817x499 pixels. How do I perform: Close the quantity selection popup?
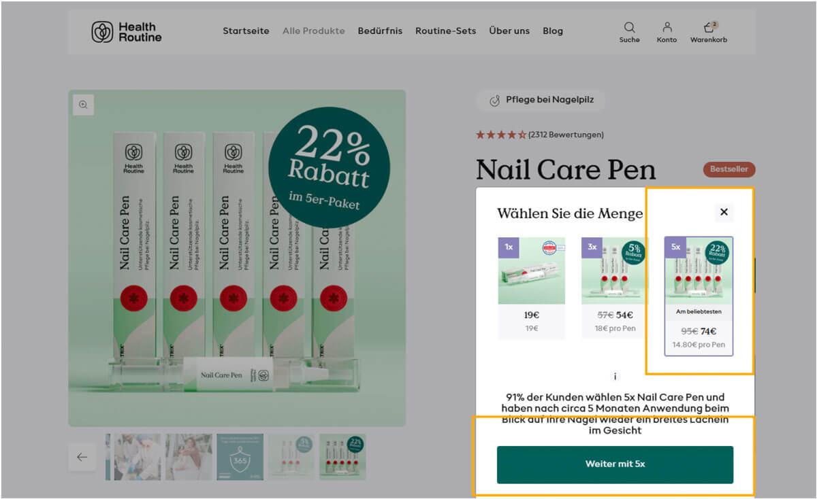coord(724,212)
